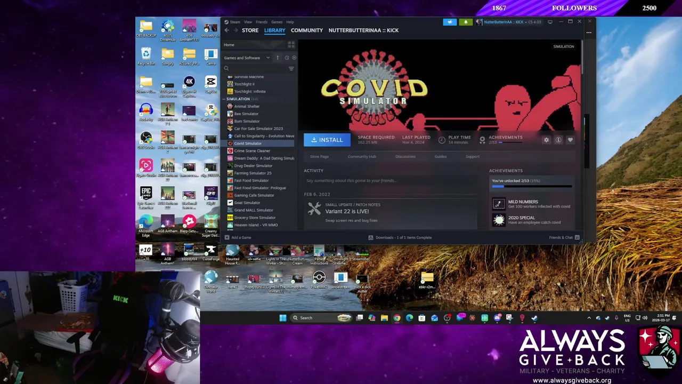This screenshot has width=682, height=384.
Task: Click the recent activity clock filter icon
Action: [x=287, y=58]
